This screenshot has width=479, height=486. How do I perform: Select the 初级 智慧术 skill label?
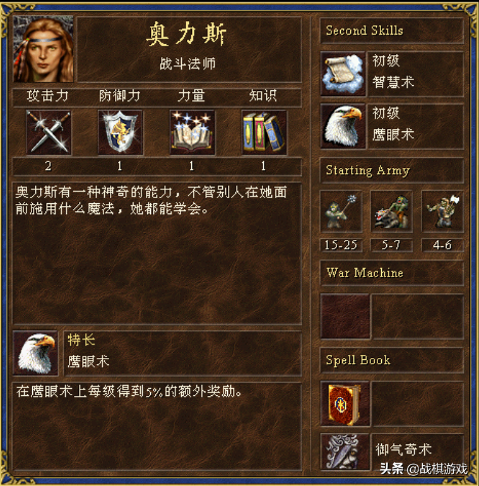393,71
